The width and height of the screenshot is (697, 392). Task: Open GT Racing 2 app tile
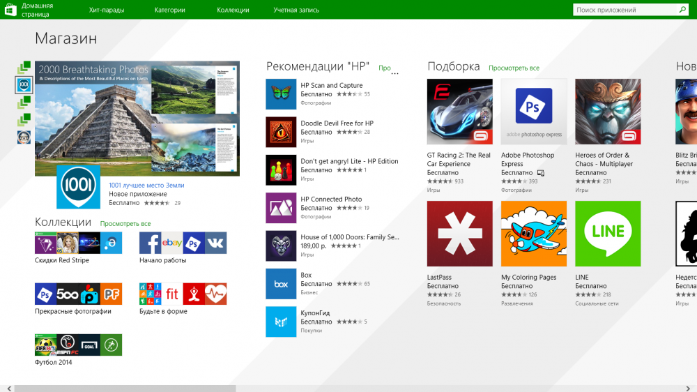coord(459,112)
